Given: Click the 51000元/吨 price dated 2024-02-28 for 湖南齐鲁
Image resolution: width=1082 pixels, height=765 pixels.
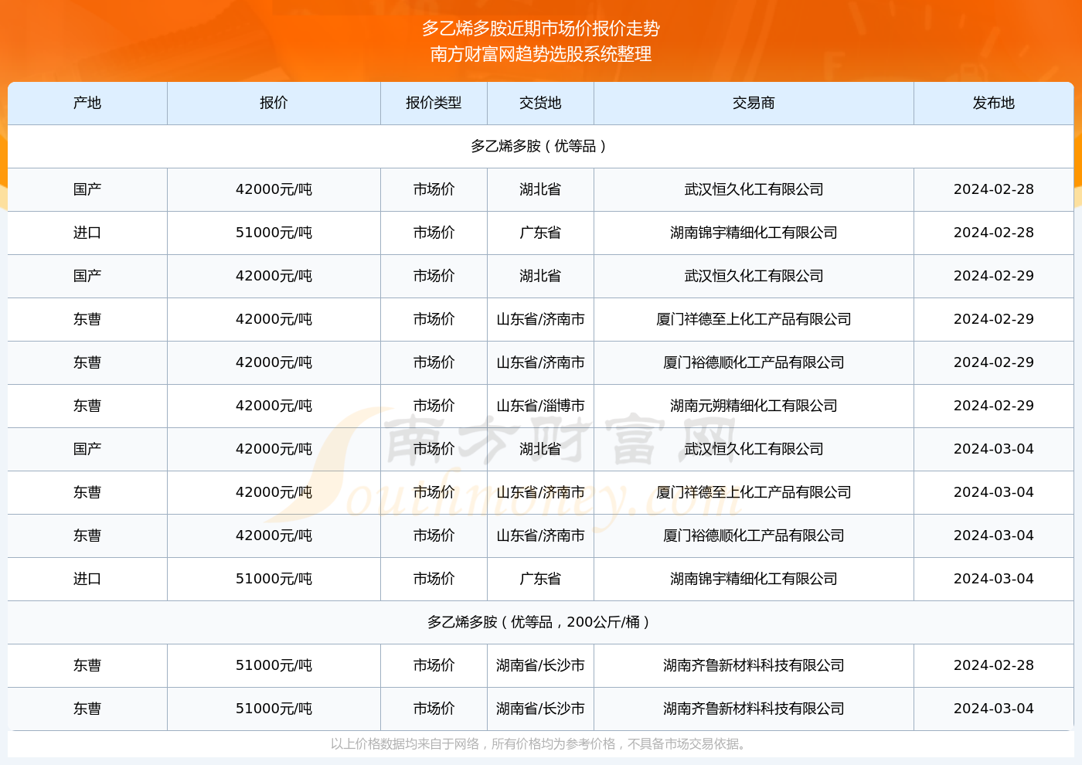Looking at the screenshot, I should point(274,665).
